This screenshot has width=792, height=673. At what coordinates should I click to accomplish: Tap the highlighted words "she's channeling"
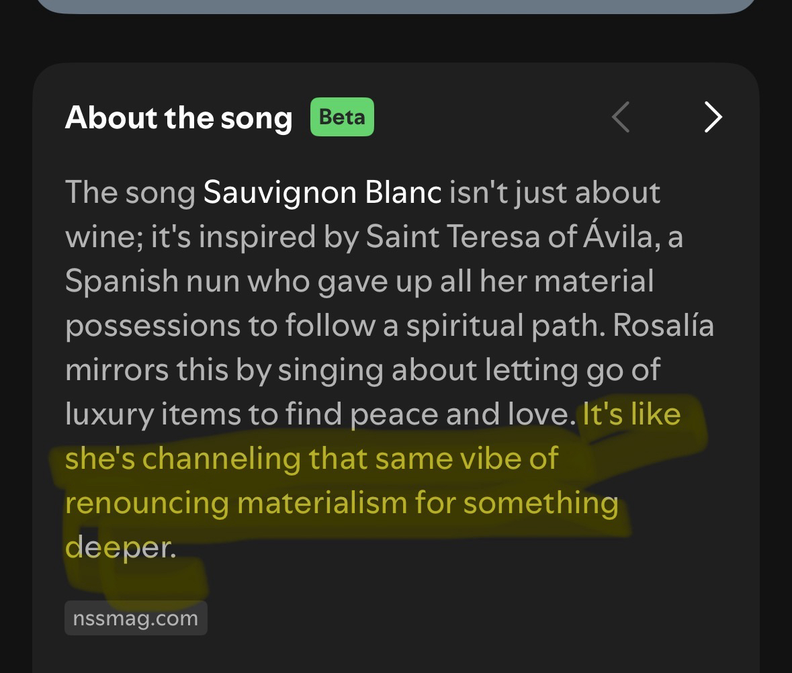click(182, 459)
